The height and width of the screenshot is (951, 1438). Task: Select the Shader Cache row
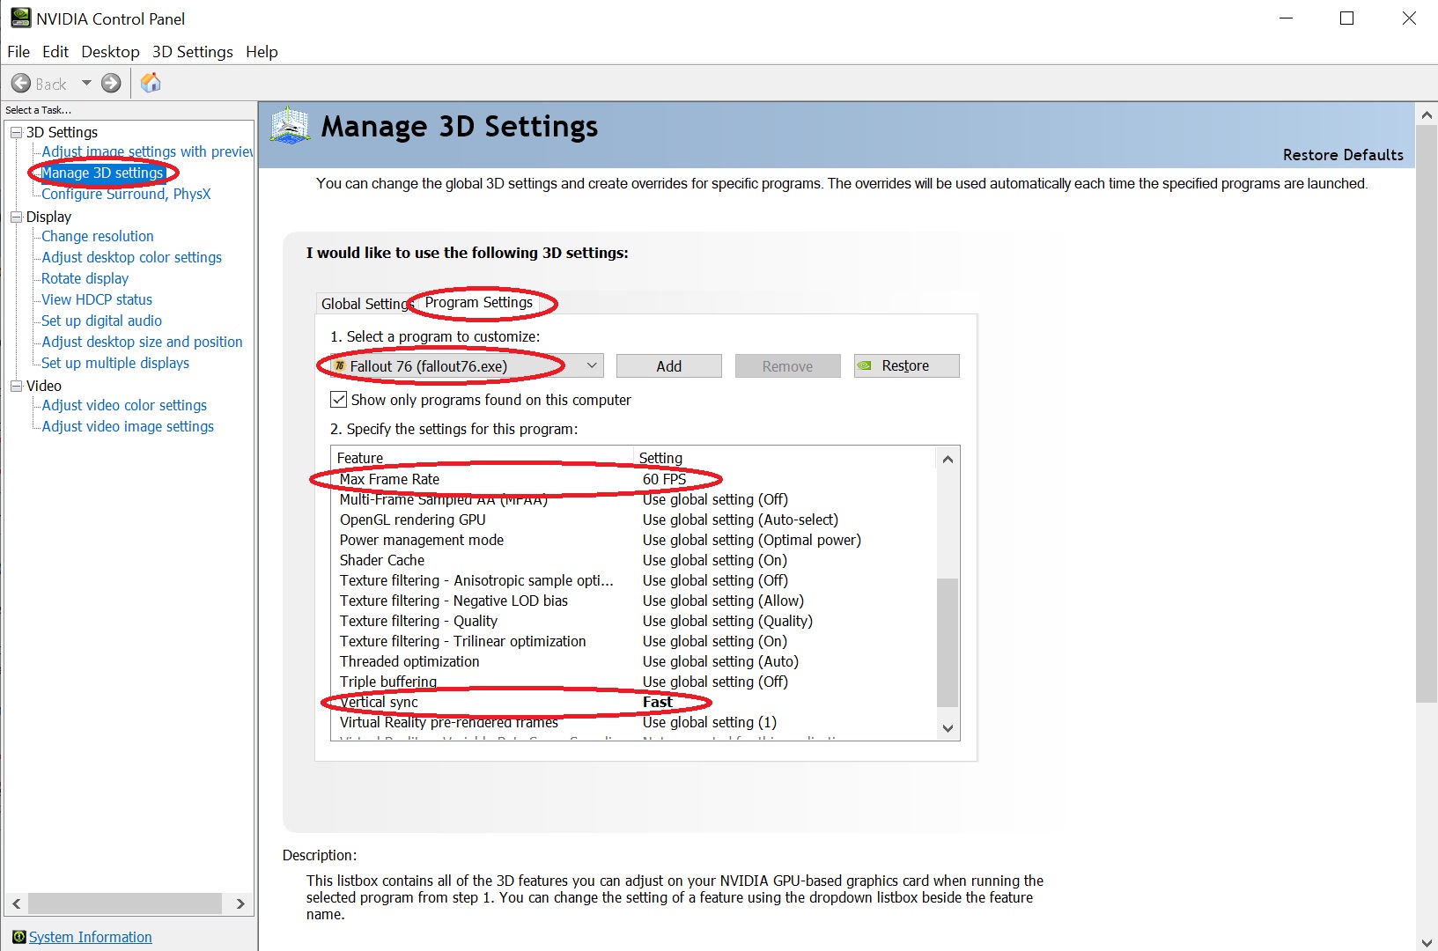[x=634, y=560]
